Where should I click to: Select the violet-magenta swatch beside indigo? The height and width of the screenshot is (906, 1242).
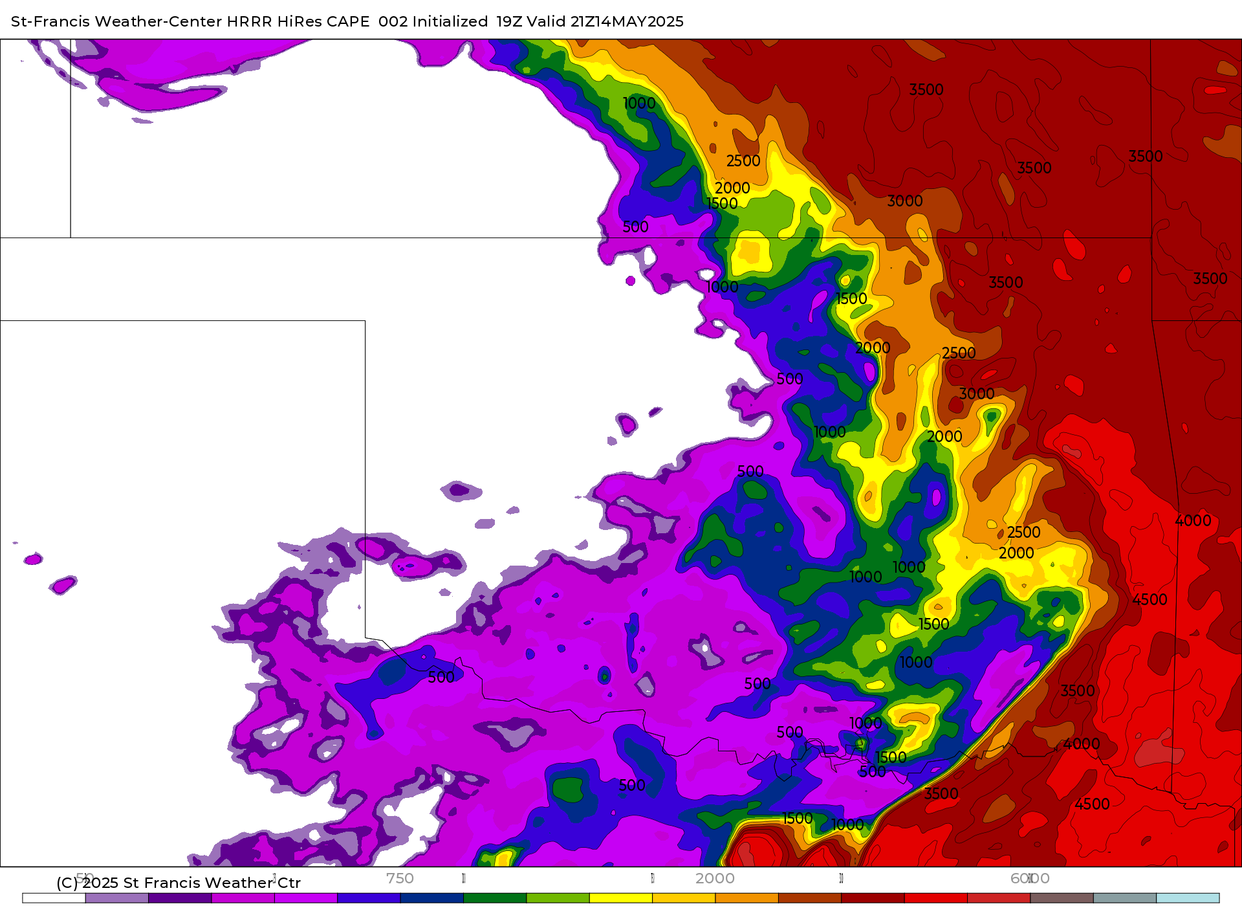pos(306,898)
